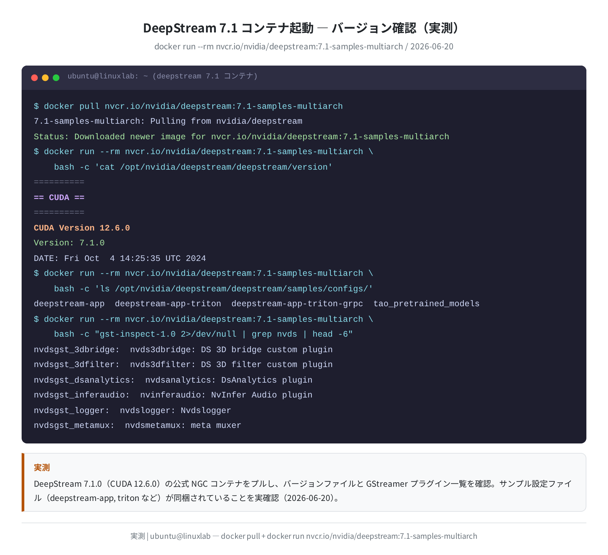Click the 'nvdsgst_3dbridge' plugin output line
This screenshot has width=608, height=555.
(183, 349)
